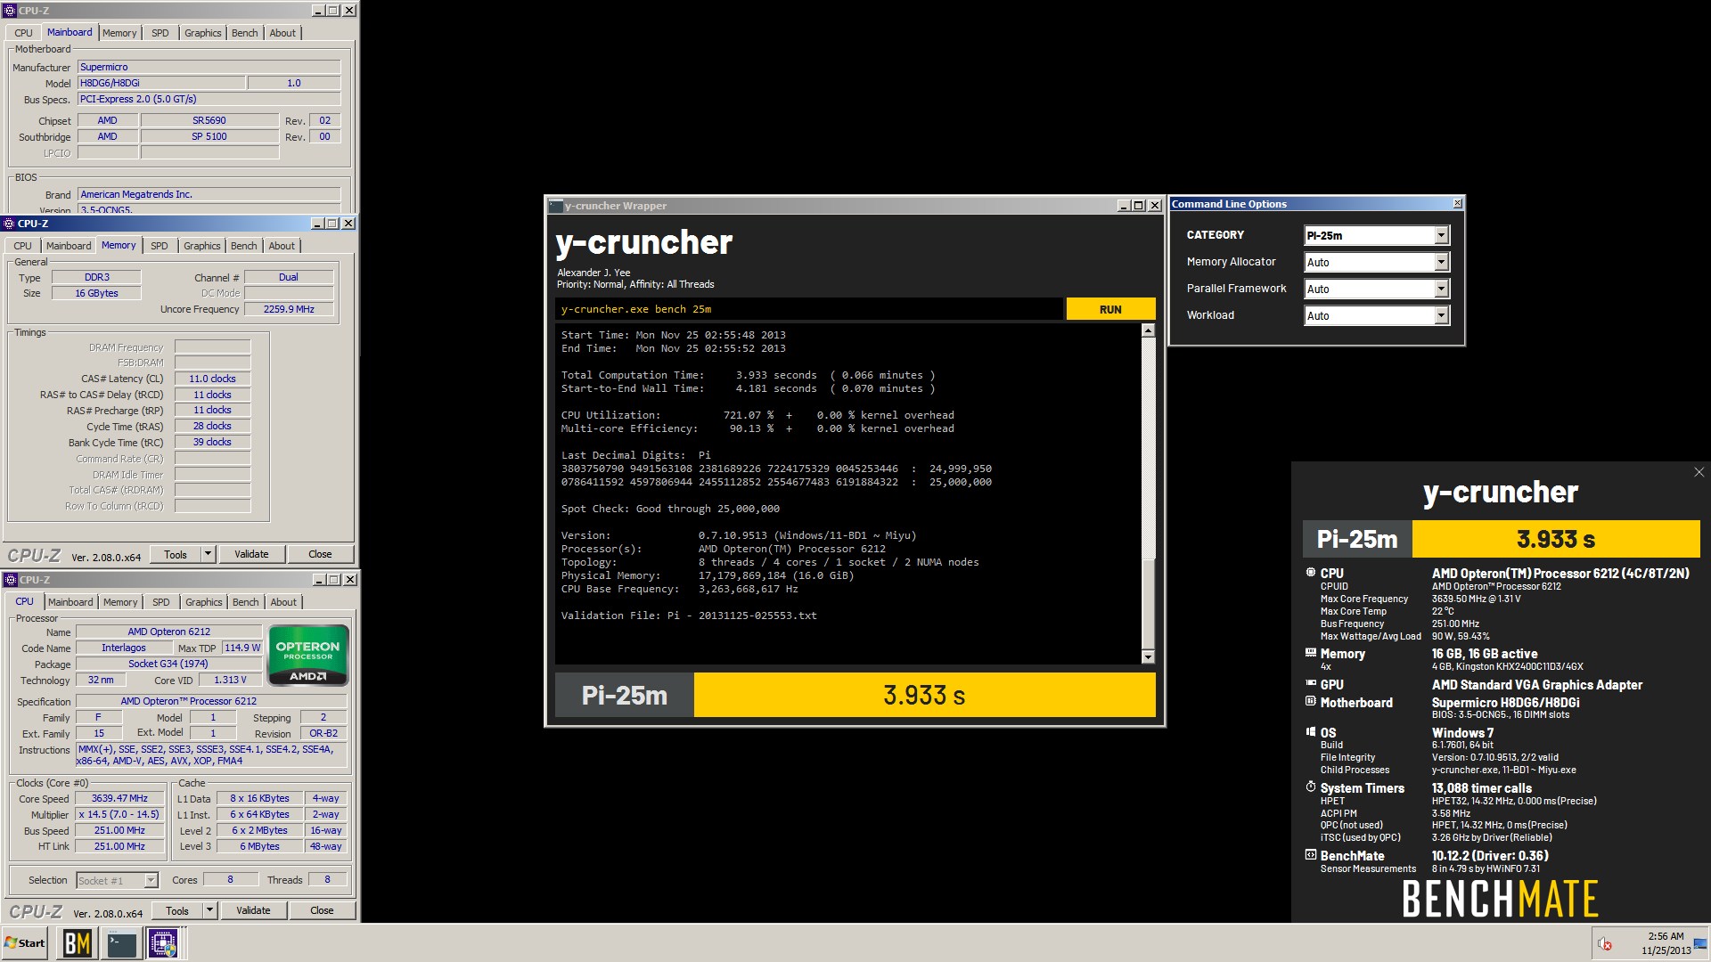The width and height of the screenshot is (1711, 962).
Task: Click the GPU icon in BenchMate results
Action: pos(1310,684)
